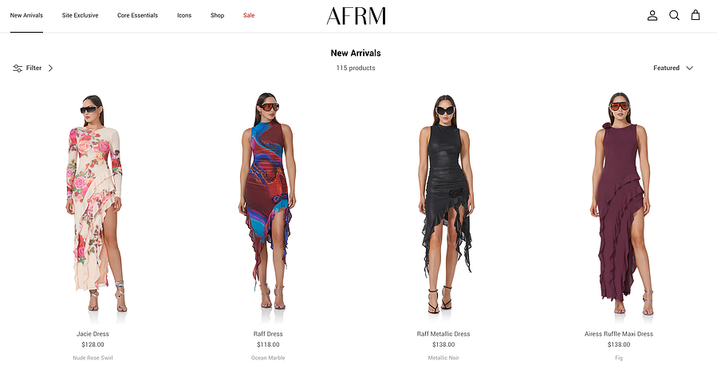
Task: Expand the Filter panel chevron
Action: pyautogui.click(x=51, y=68)
